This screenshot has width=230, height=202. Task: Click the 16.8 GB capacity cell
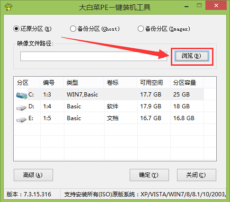[x=184, y=118]
